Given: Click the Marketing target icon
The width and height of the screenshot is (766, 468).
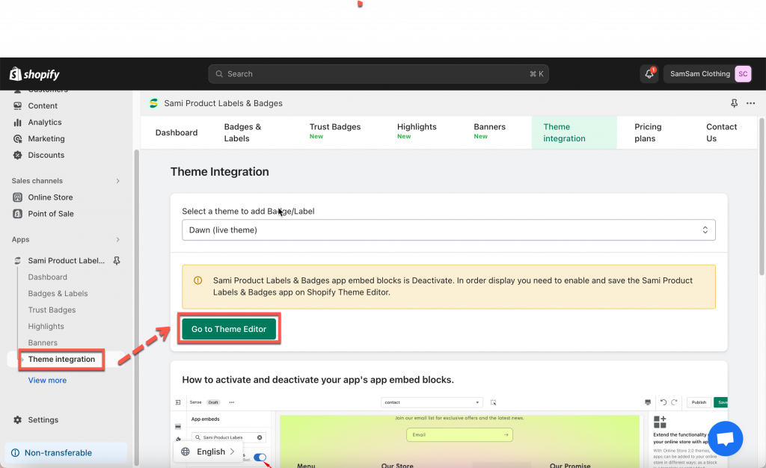Looking at the screenshot, I should click(x=18, y=138).
